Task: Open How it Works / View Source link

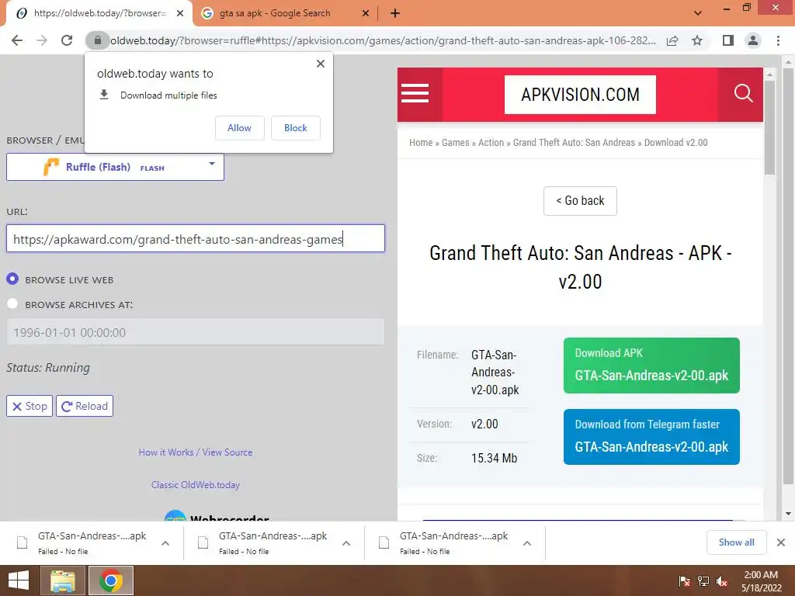Action: pos(196,452)
